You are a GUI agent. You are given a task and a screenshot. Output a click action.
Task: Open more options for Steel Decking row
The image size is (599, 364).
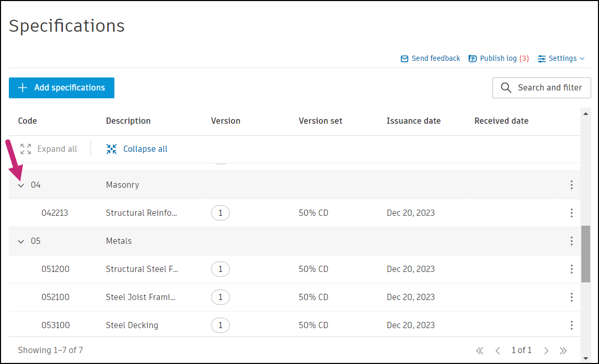pos(571,326)
